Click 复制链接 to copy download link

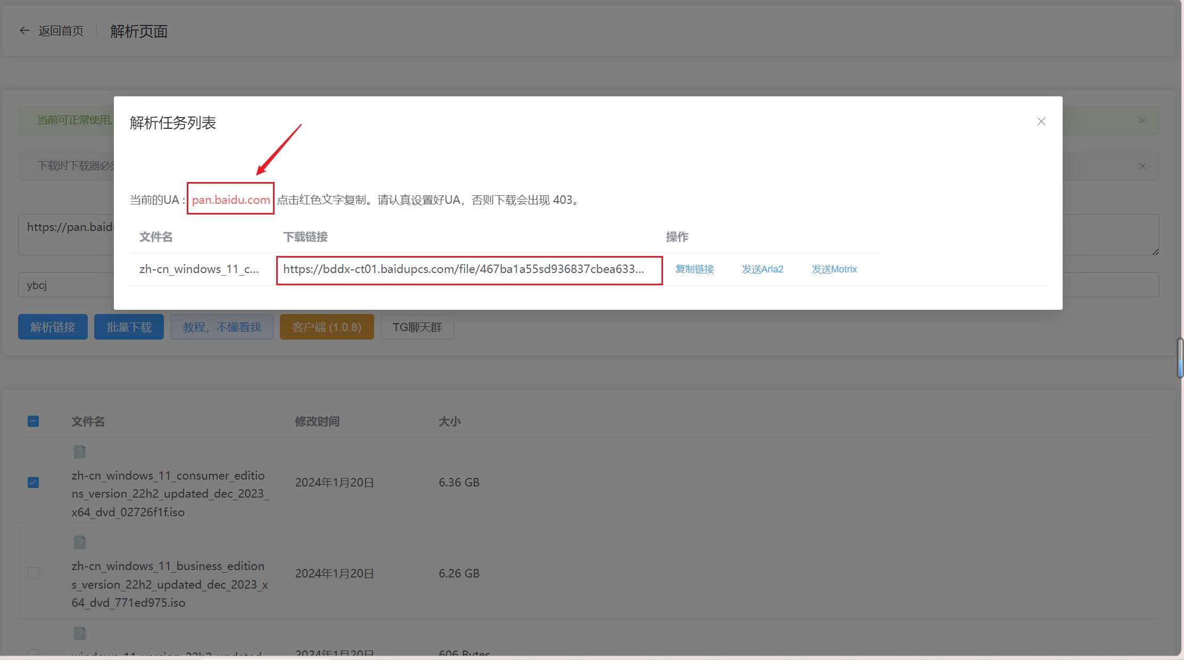(694, 269)
